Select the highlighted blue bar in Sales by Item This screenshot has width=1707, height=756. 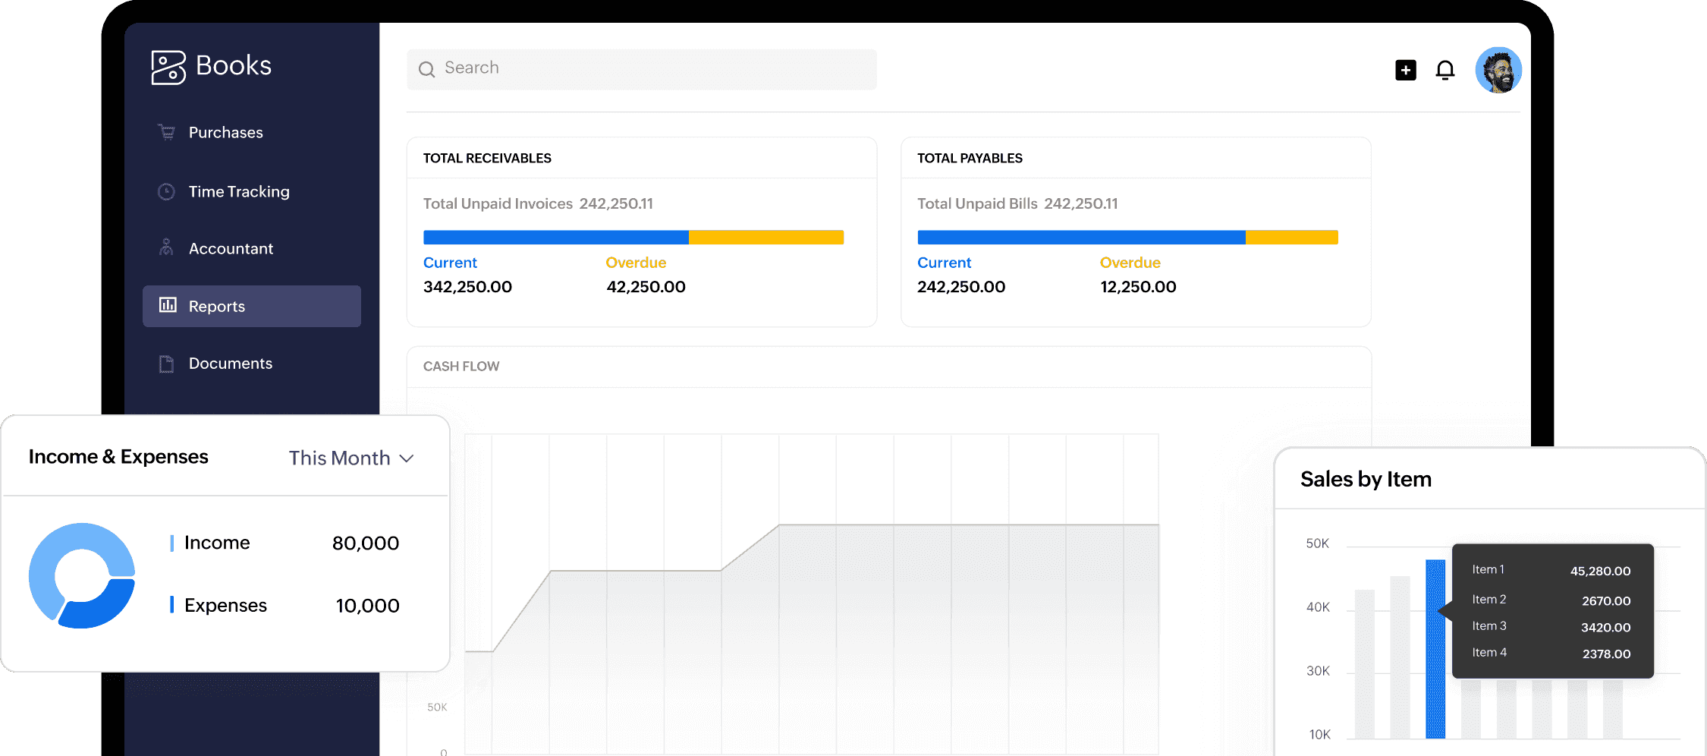tap(1435, 649)
